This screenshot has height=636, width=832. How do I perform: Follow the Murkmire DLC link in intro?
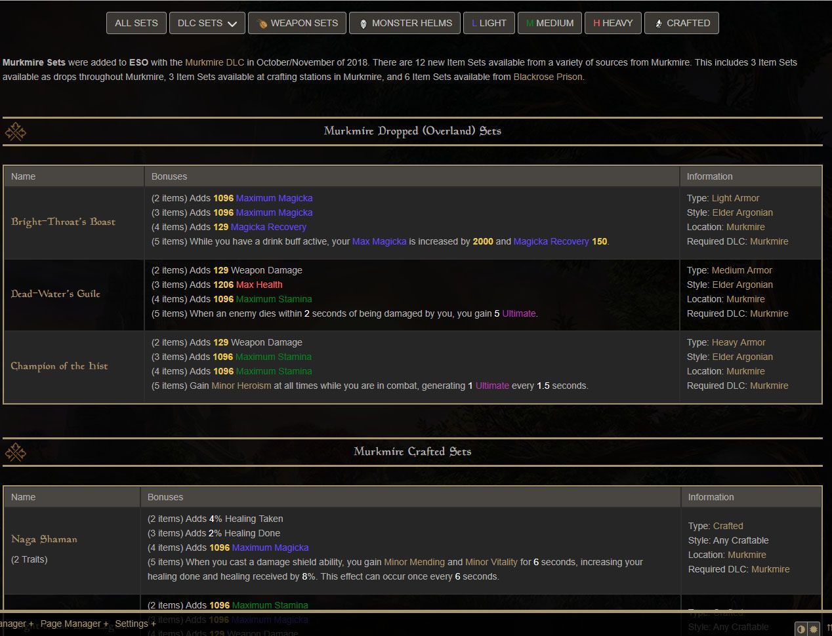pos(215,62)
